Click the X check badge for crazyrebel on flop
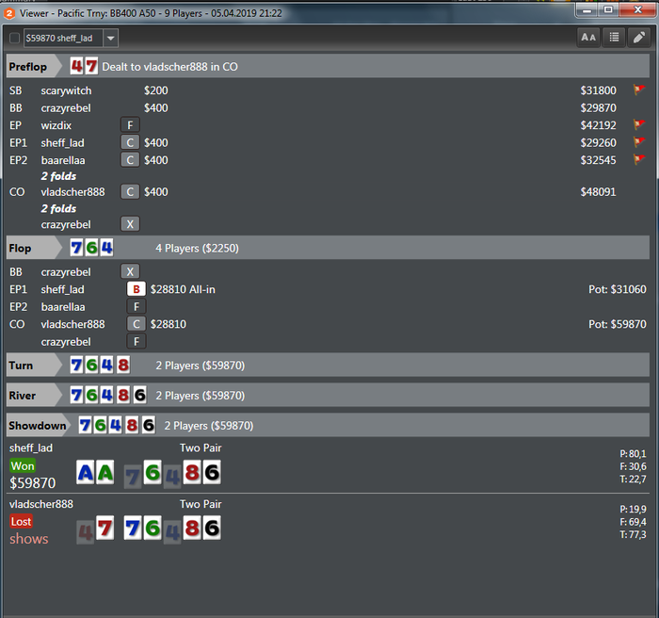The image size is (659, 618). click(x=130, y=271)
